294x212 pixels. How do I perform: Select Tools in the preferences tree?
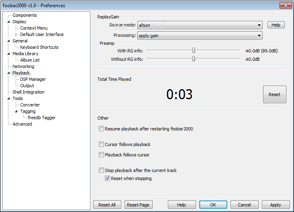[x=17, y=98]
